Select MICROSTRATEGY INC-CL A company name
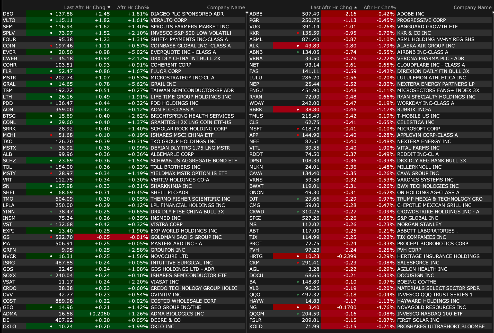494x333 pixels. (182, 78)
